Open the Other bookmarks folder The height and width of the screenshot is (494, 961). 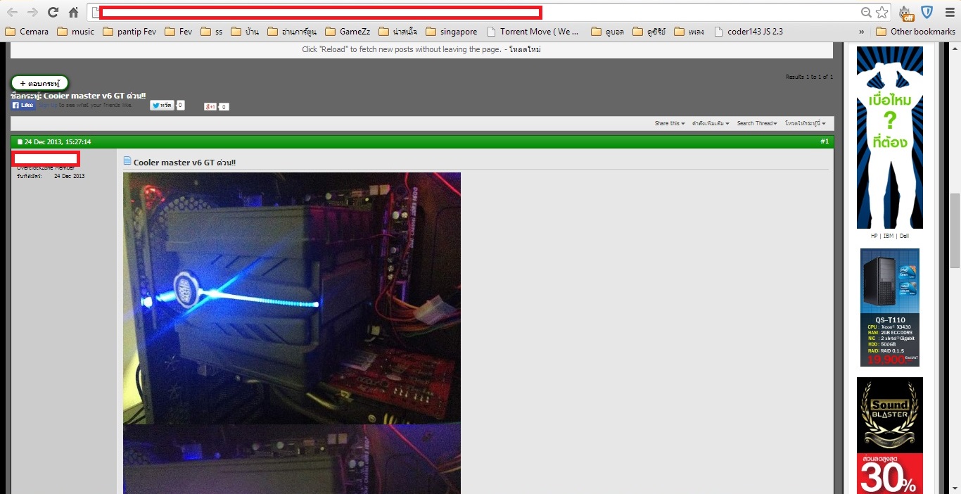[x=916, y=32]
